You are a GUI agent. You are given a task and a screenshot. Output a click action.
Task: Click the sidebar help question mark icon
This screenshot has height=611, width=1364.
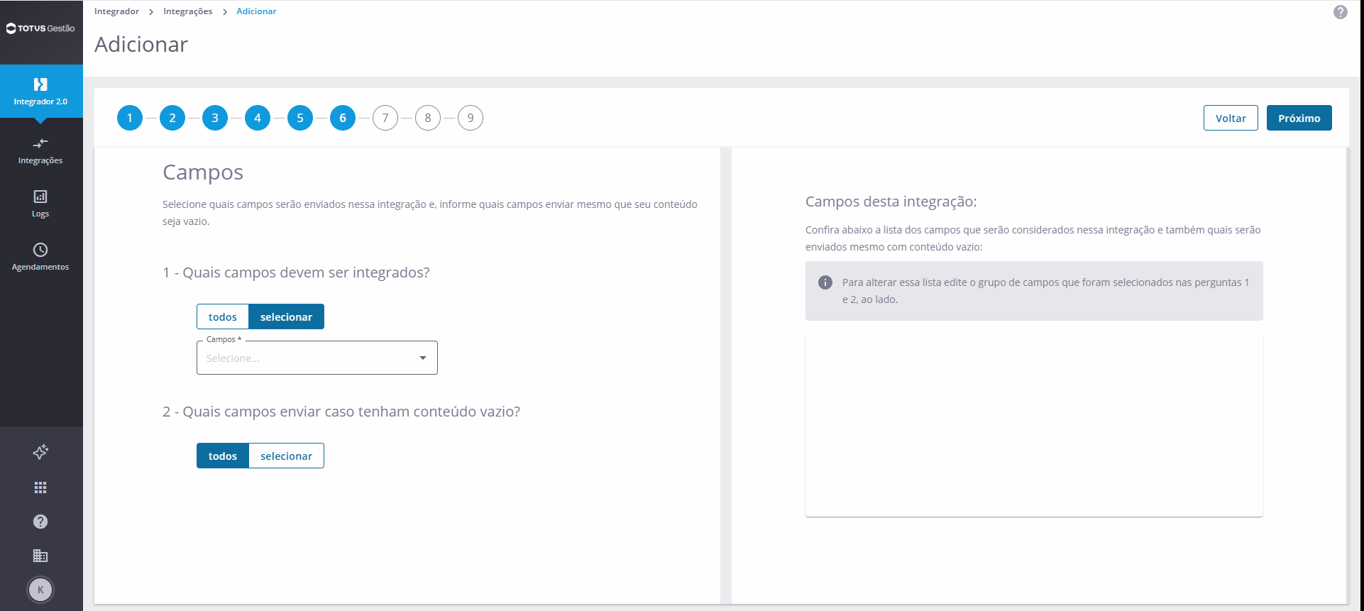tap(40, 522)
